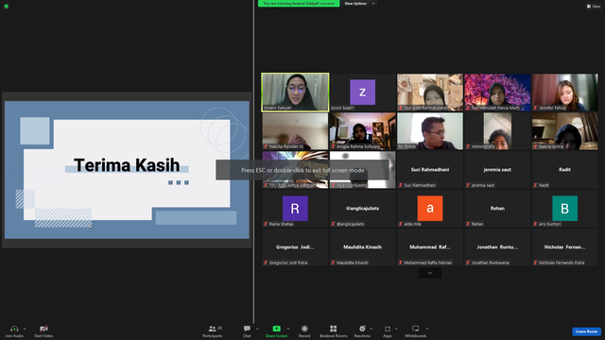Click muted mic icon on Nur Hamidah Panca Murti's tile
The width and height of the screenshot is (605, 340).
[x=468, y=108]
